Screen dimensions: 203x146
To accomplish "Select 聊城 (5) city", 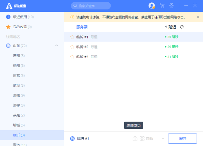I will pyautogui.click(x=32, y=125).
